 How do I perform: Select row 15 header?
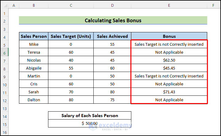pyautogui.click(x=4, y=124)
